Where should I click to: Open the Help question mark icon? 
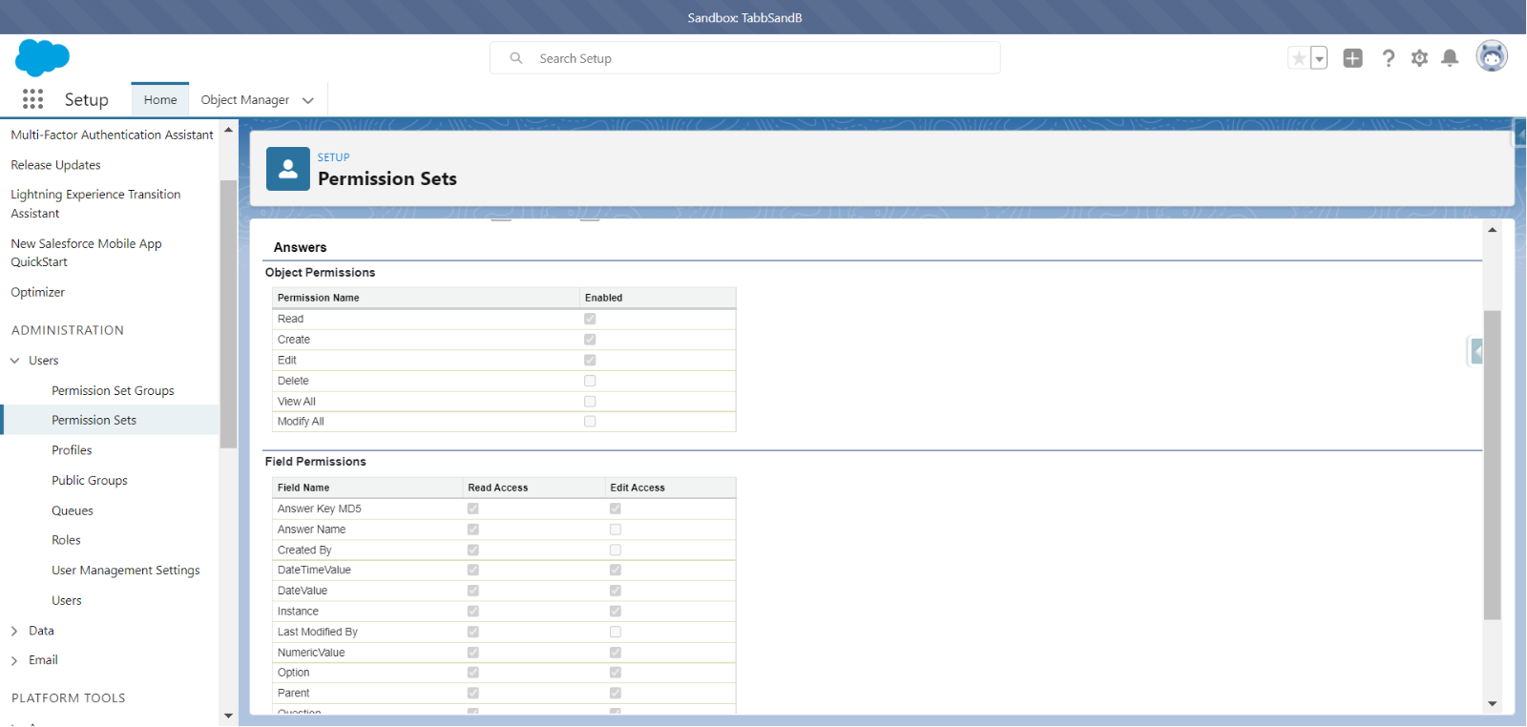coord(1388,58)
